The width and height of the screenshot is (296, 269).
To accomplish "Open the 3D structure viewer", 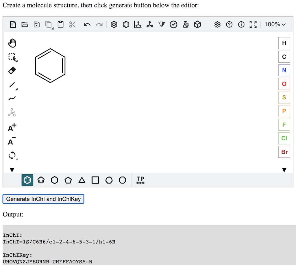I will (x=197, y=25).
